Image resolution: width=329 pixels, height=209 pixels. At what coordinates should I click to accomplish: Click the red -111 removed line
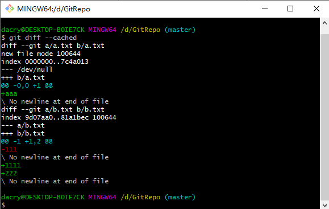point(9,149)
